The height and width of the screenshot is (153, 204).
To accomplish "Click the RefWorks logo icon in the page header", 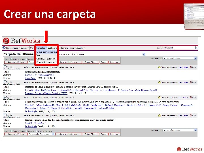I will (6, 41).
